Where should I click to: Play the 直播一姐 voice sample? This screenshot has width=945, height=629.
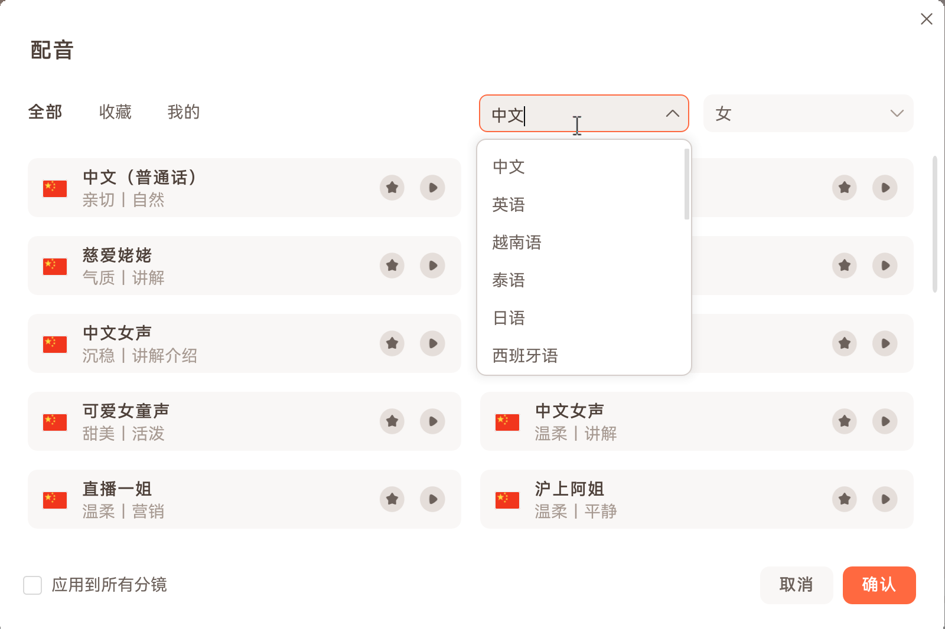coord(432,499)
